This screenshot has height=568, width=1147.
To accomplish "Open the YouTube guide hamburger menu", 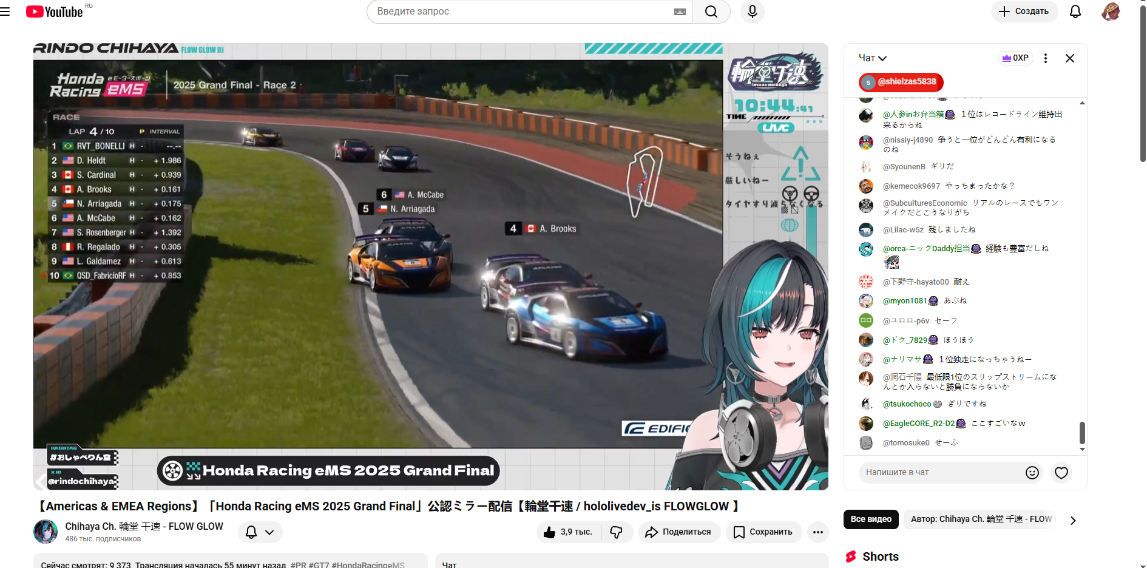I will (x=5, y=12).
